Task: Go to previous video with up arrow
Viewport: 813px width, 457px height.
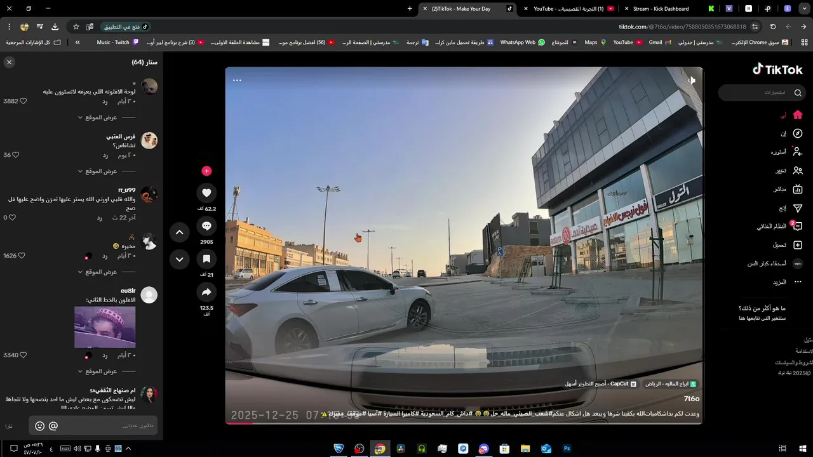Action: [x=179, y=232]
